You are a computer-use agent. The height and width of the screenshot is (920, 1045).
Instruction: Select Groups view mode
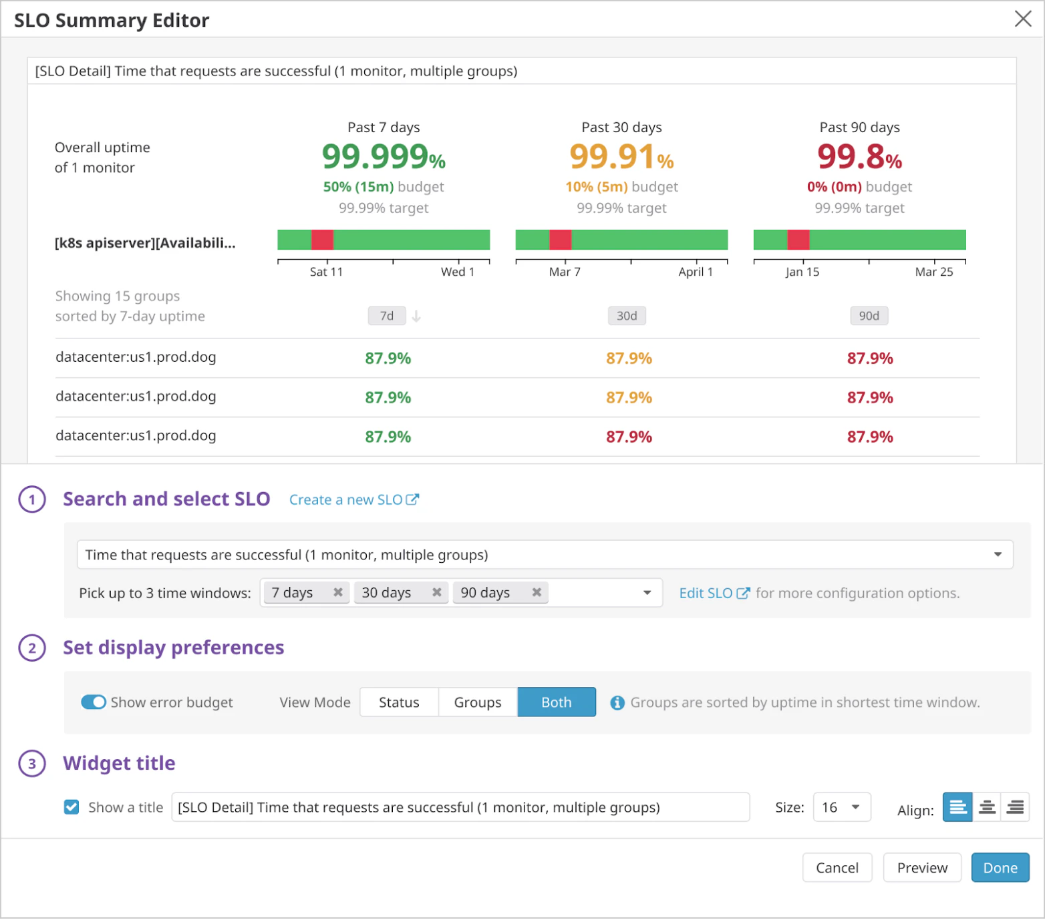pyautogui.click(x=477, y=702)
